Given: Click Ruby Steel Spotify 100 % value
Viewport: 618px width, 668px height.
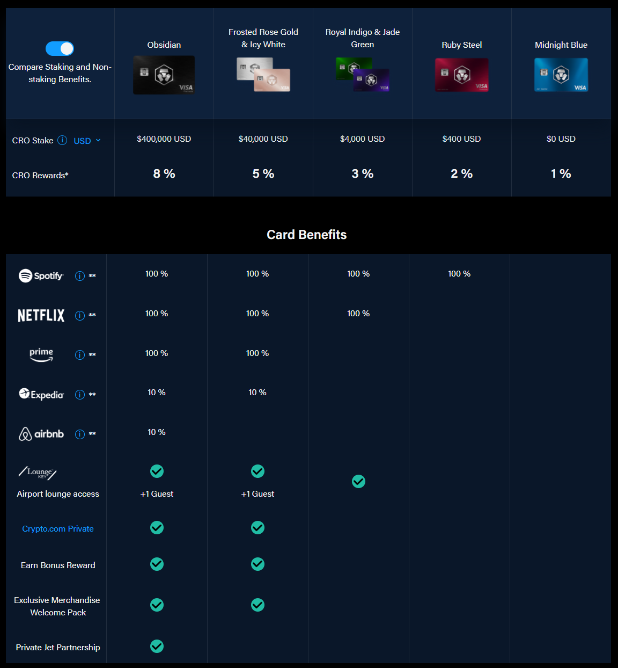Looking at the screenshot, I should point(459,274).
